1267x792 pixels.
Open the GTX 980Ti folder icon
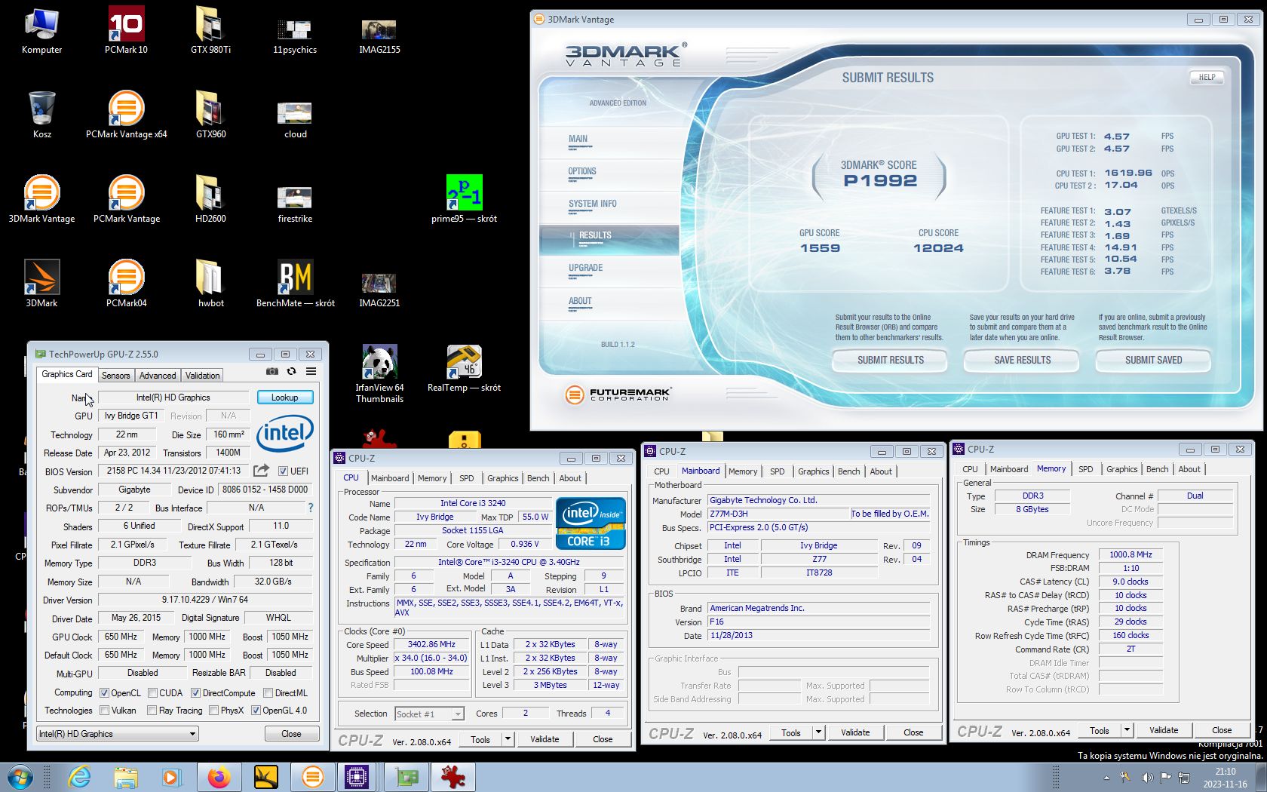[x=210, y=30]
